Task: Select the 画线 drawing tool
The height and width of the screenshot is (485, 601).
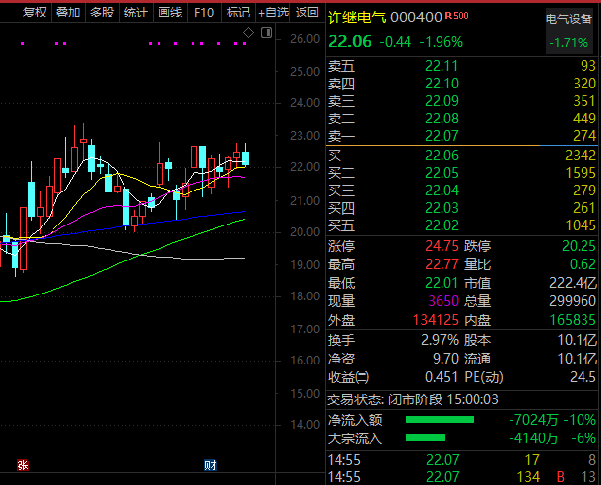Action: (169, 13)
